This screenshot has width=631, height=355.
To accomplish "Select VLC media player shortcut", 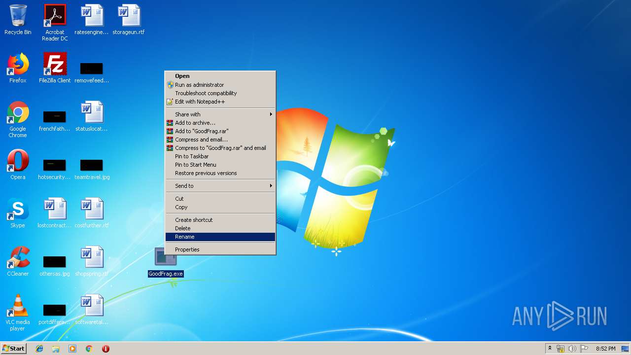I will click(x=18, y=313).
